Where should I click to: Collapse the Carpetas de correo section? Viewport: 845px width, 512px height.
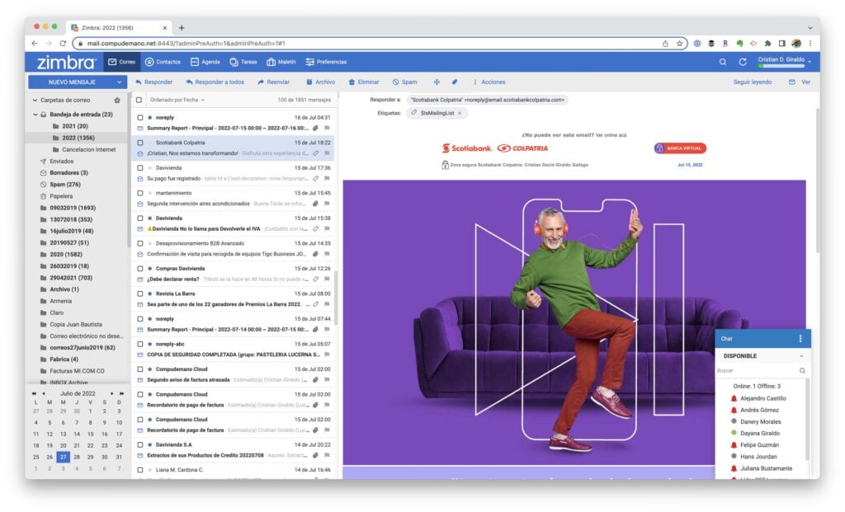pyautogui.click(x=35, y=100)
